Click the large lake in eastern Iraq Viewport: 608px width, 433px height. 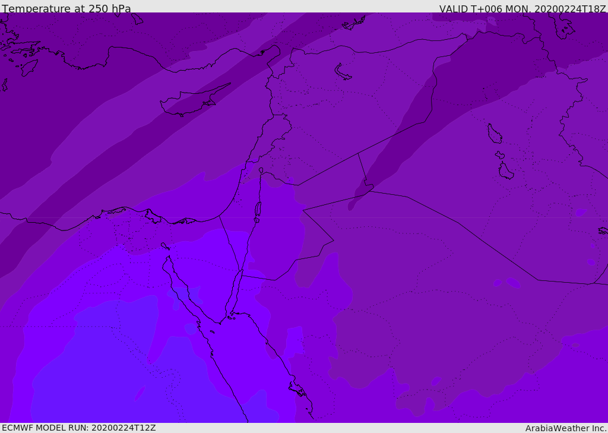(495, 134)
